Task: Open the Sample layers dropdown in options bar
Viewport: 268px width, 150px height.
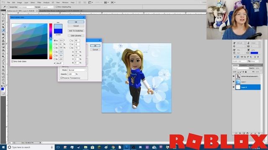Action: point(47,7)
